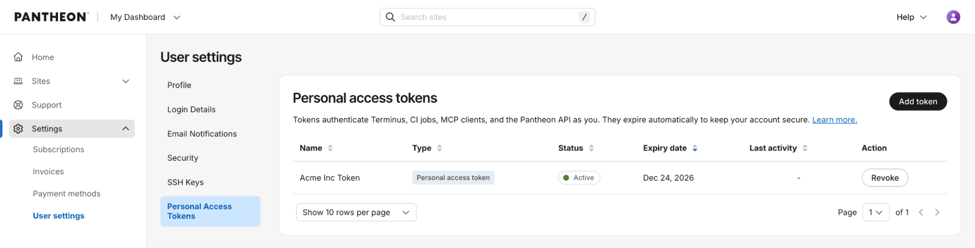Click the User settings heading
Image resolution: width=975 pixels, height=248 pixels.
coord(201,57)
